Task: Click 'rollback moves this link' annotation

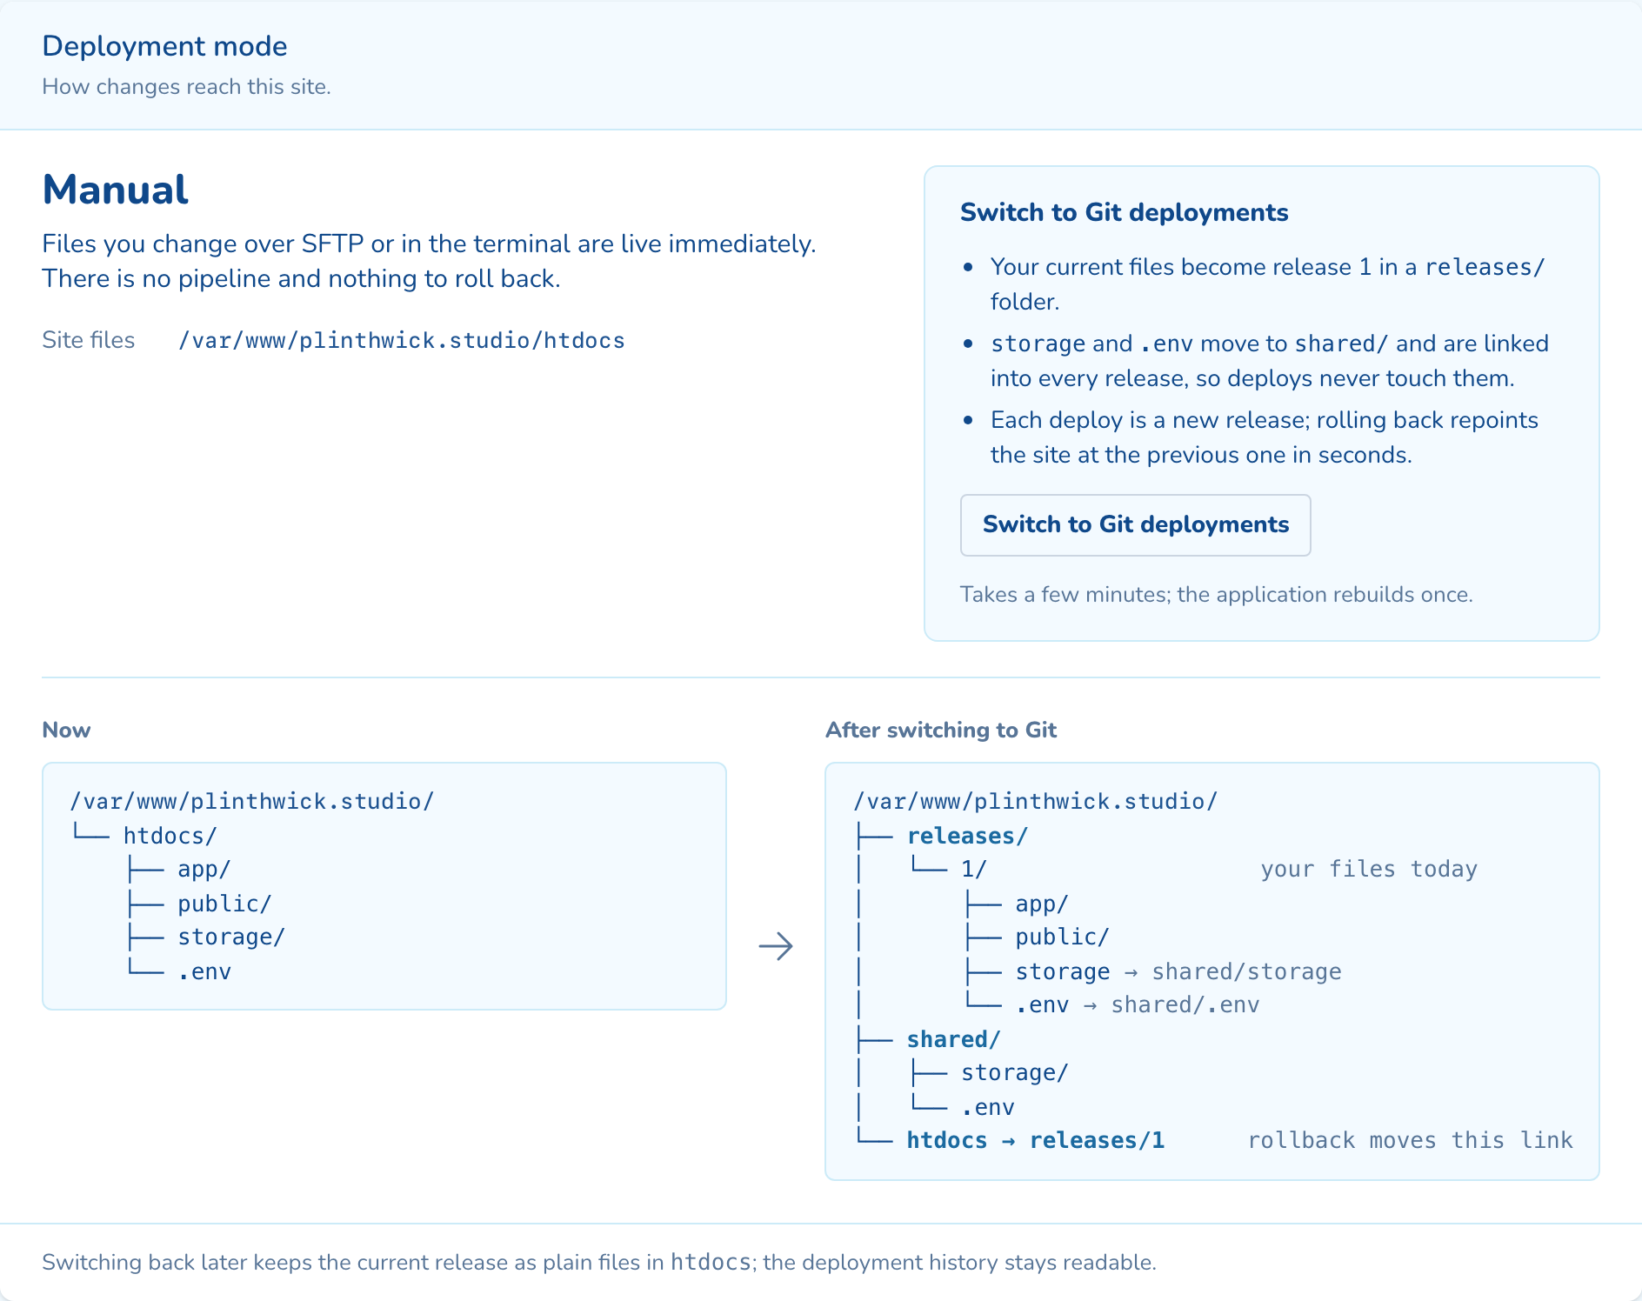Action: [x=1410, y=1141]
